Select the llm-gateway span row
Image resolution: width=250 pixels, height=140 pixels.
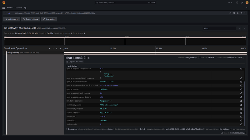34,53
